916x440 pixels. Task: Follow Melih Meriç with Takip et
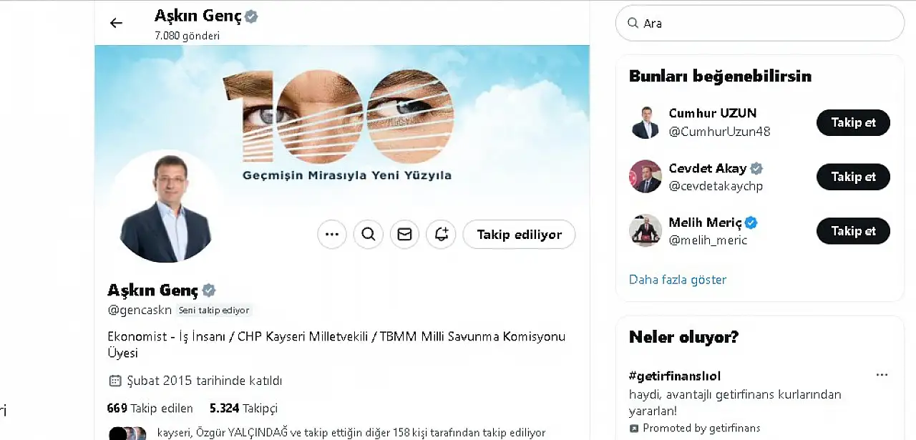(x=853, y=231)
